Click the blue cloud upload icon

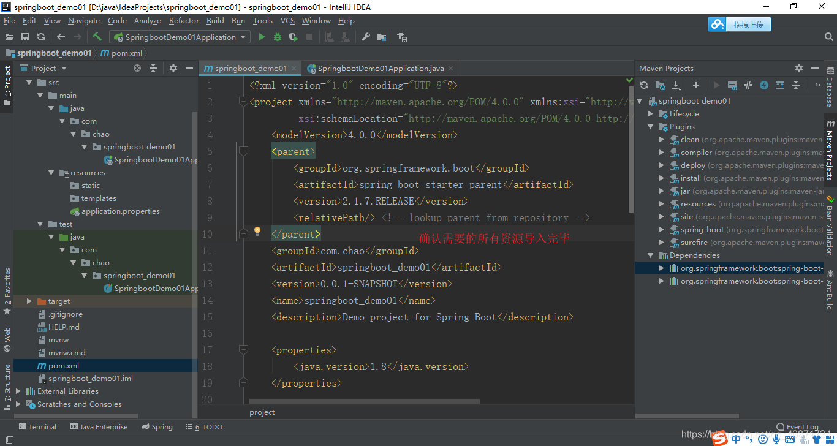click(x=717, y=24)
